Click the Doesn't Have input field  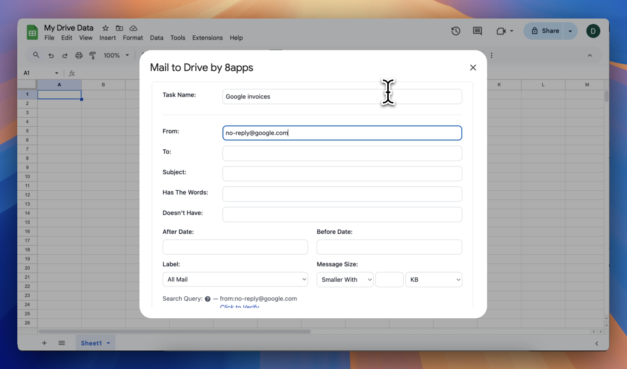click(342, 215)
